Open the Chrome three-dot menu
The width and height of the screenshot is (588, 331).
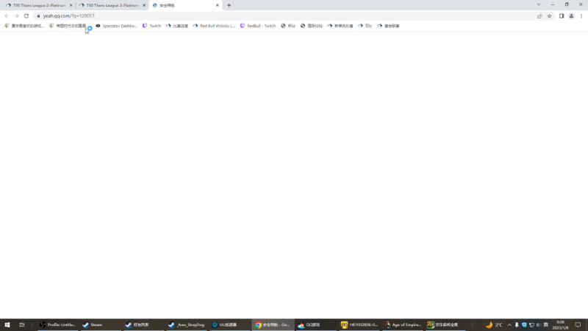[581, 15]
